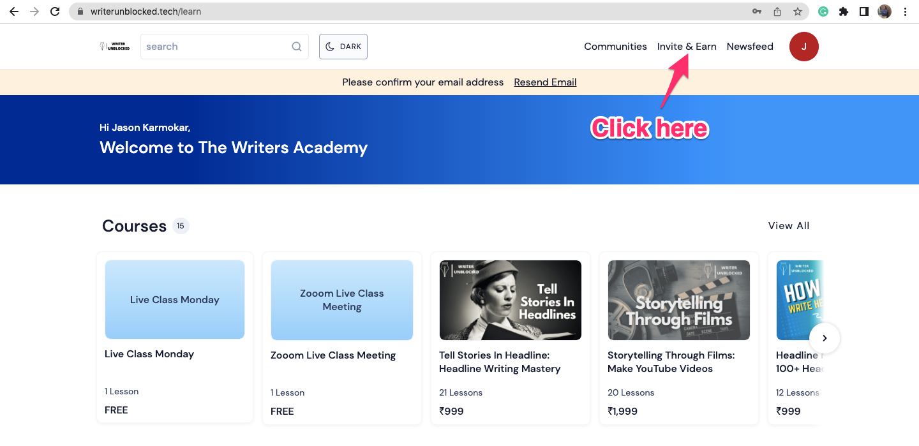The height and width of the screenshot is (446, 919).
Task: Open the Newsfeed page
Action: (x=750, y=47)
